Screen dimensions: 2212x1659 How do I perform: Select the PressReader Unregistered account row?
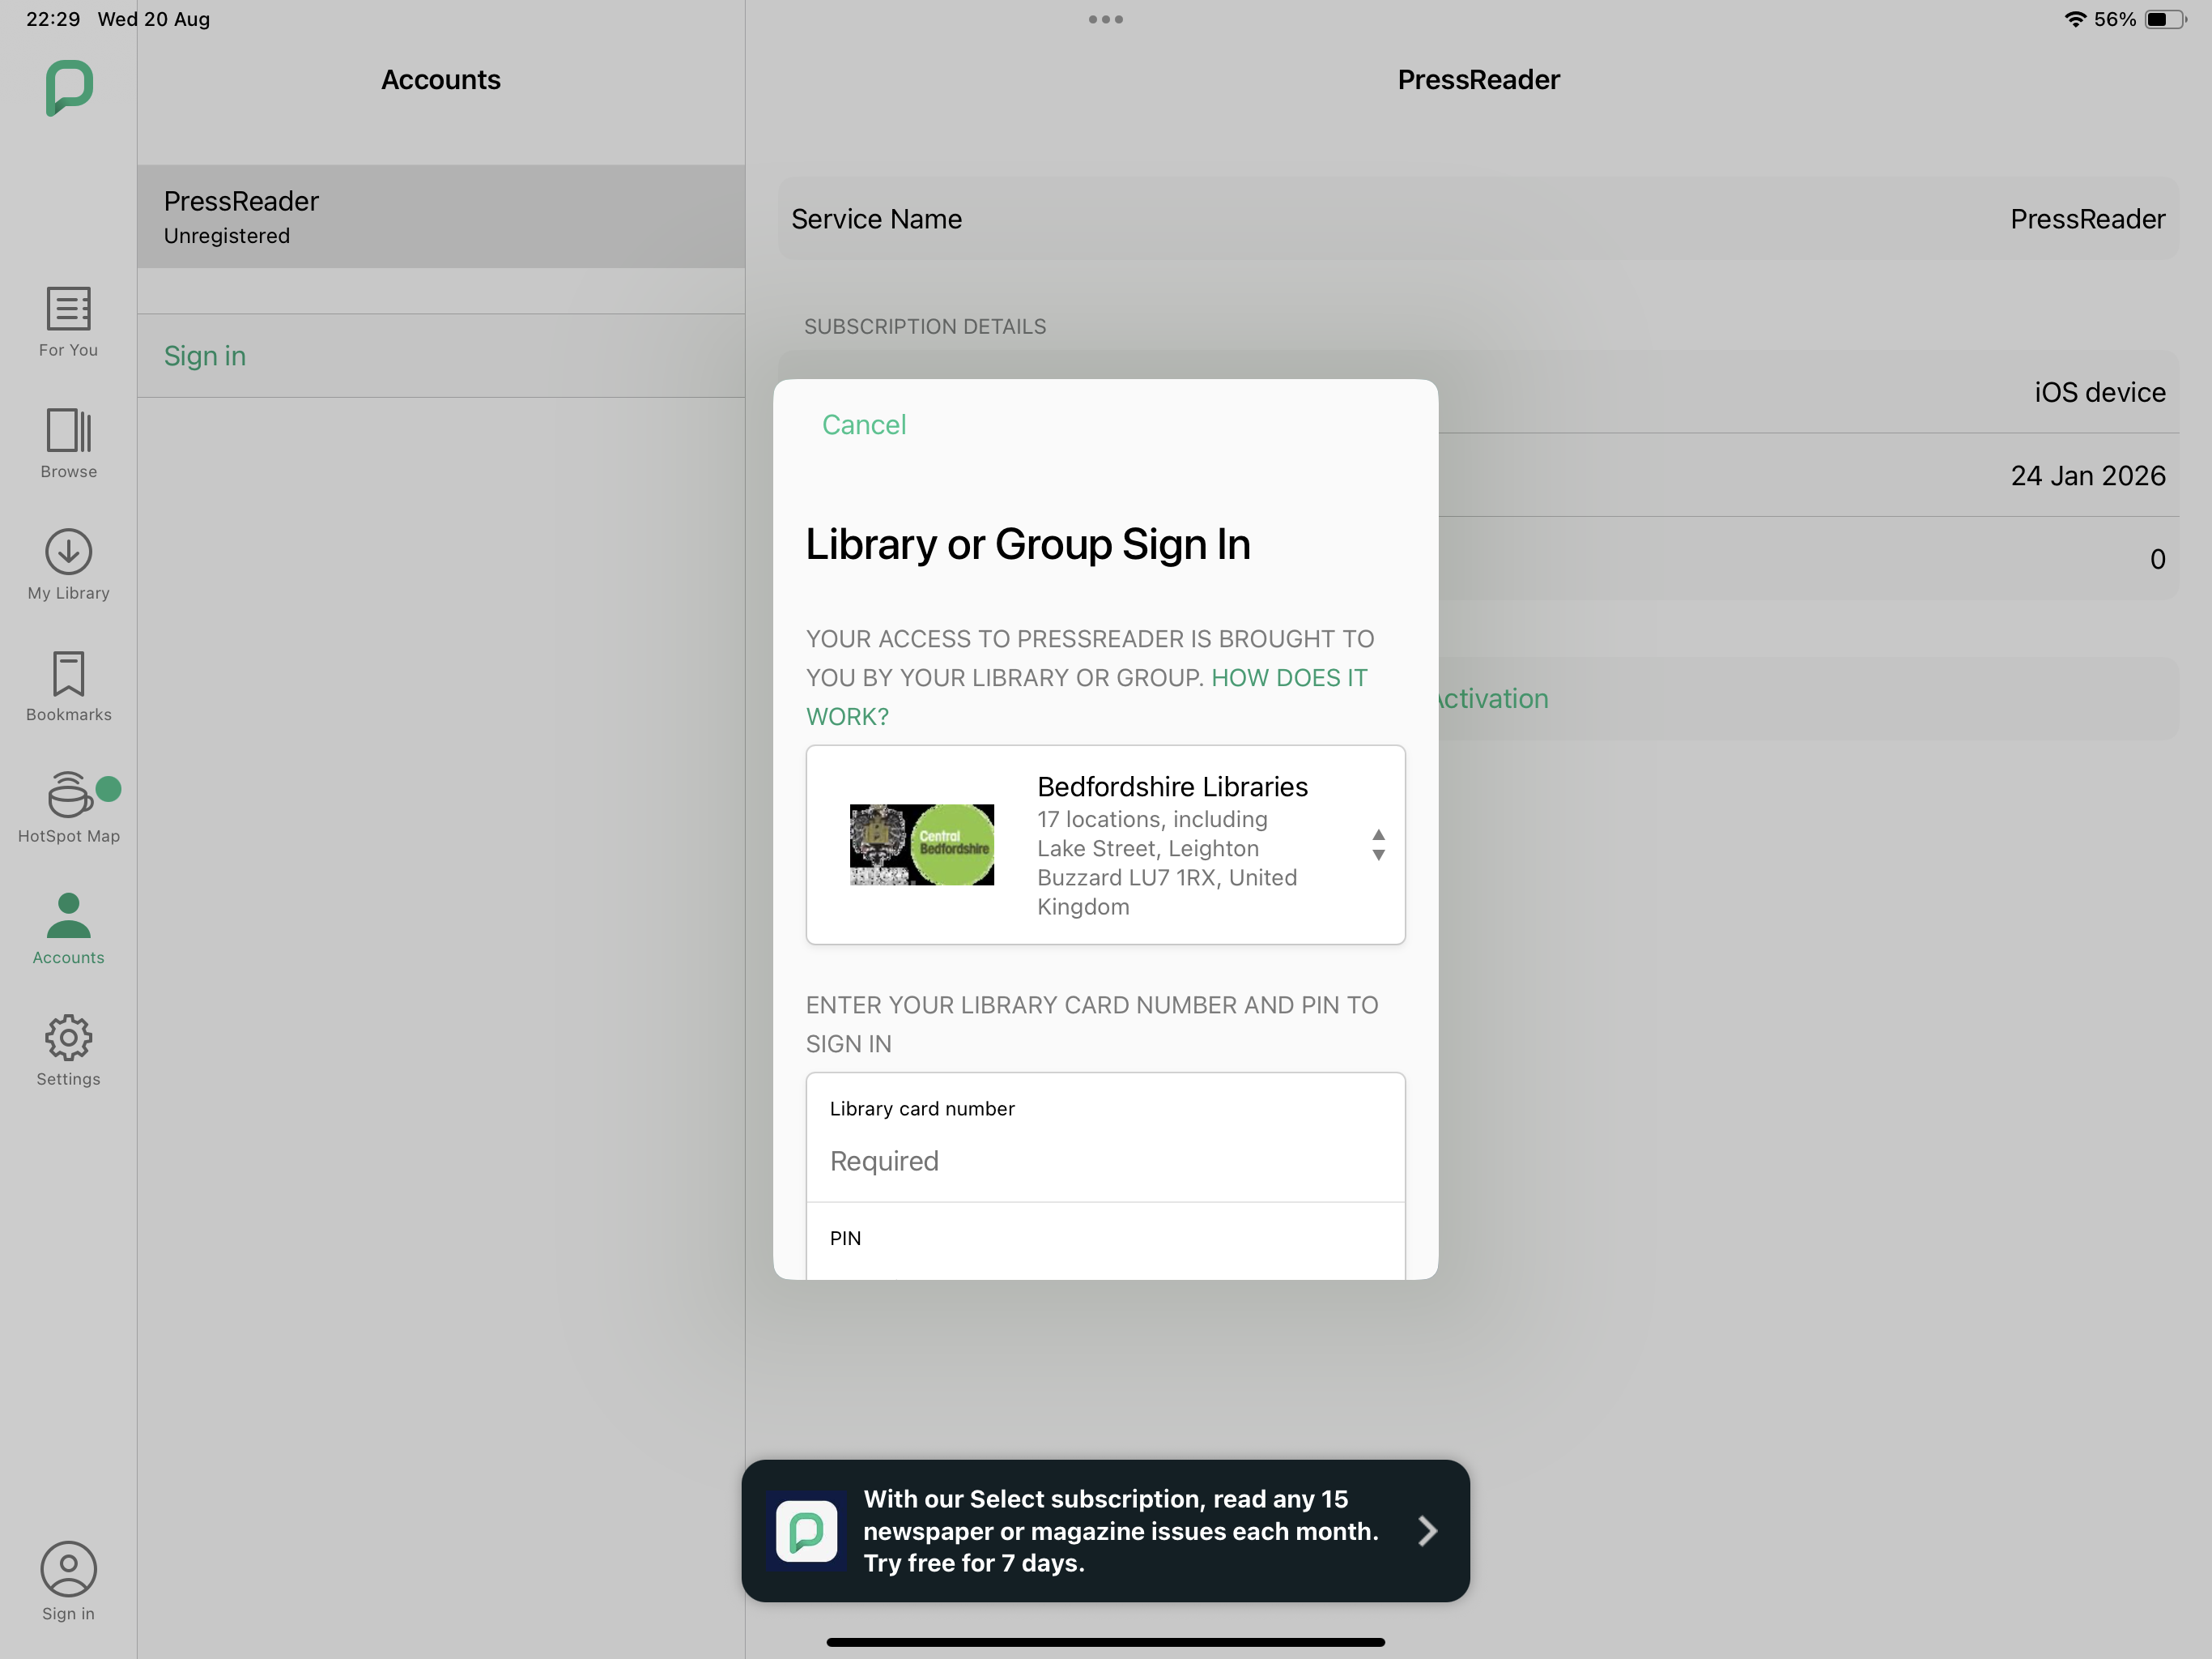pos(441,216)
